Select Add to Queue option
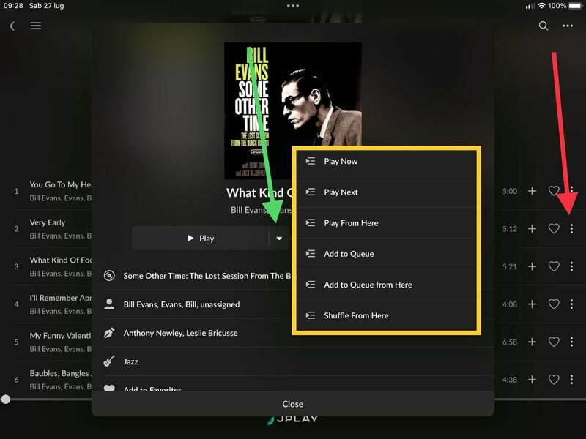The width and height of the screenshot is (586, 439). tap(349, 254)
